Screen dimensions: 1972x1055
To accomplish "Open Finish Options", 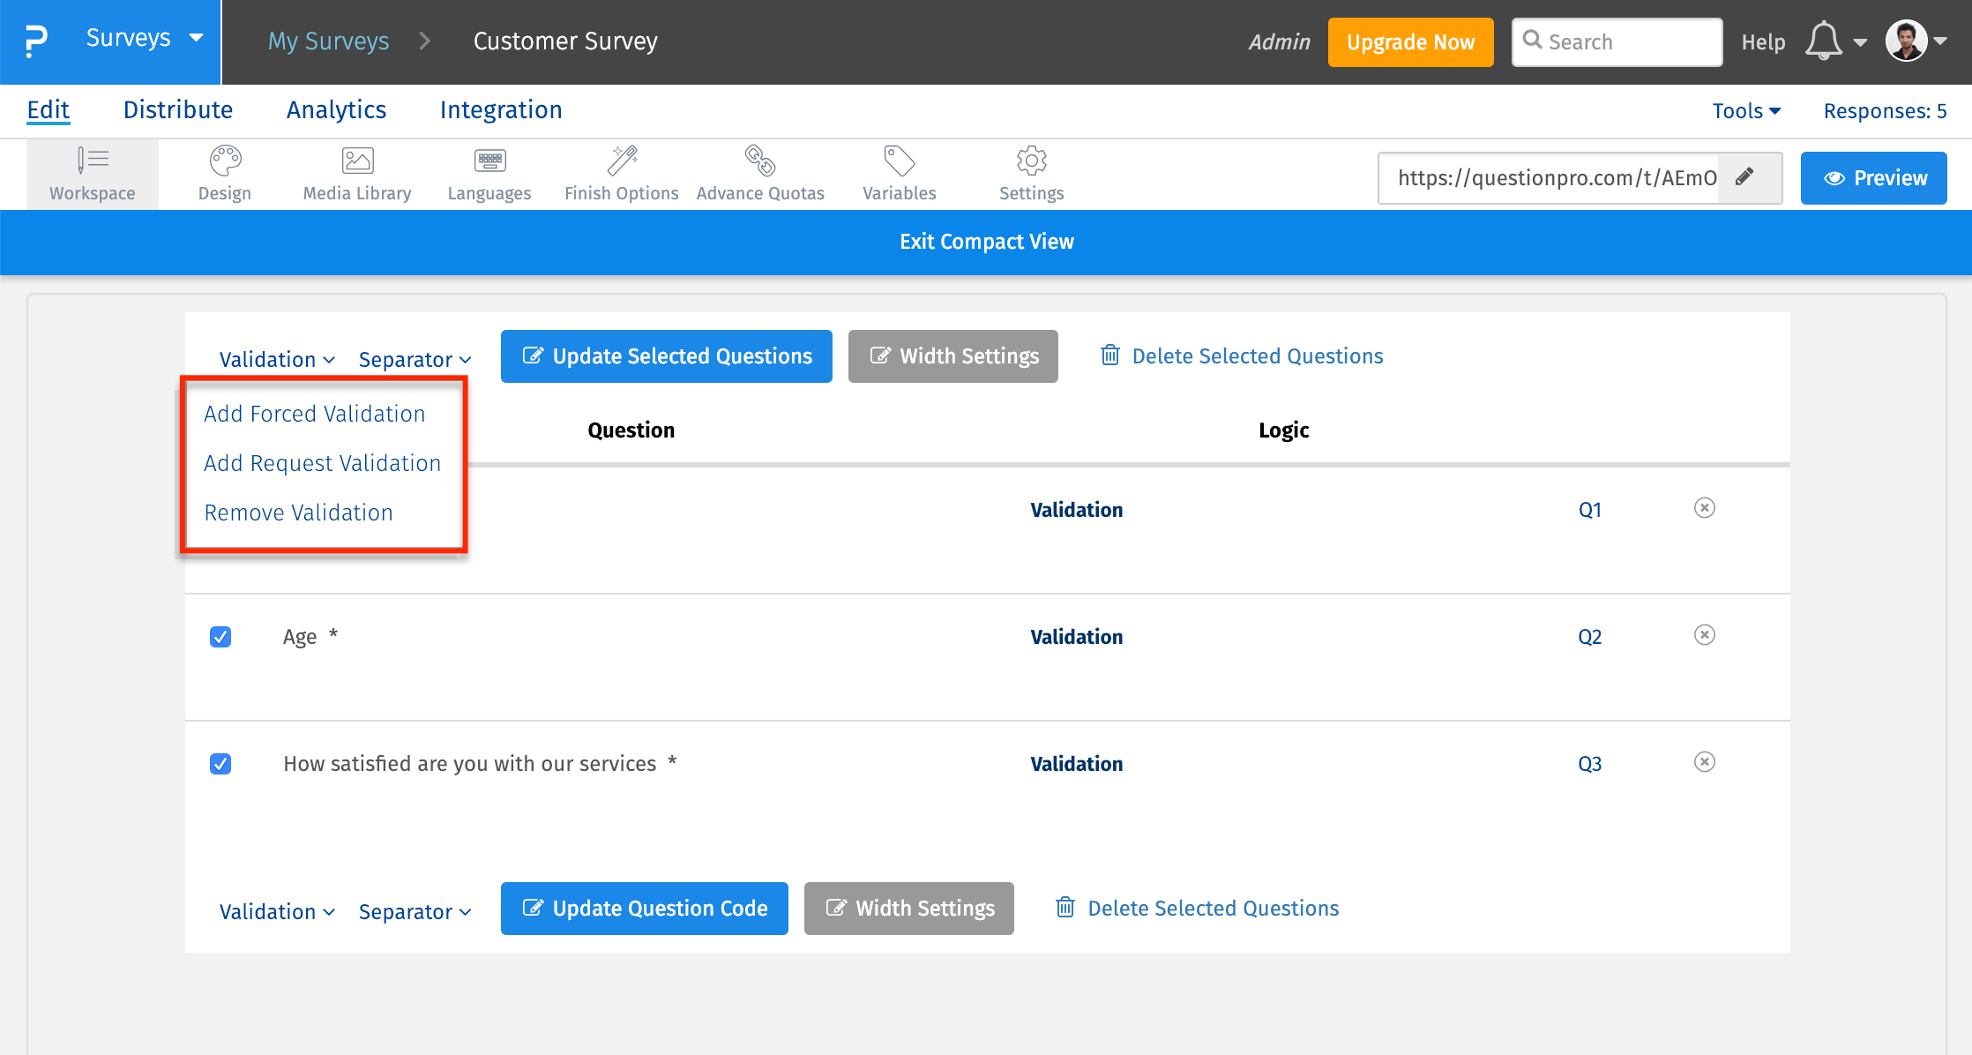I will [x=621, y=173].
